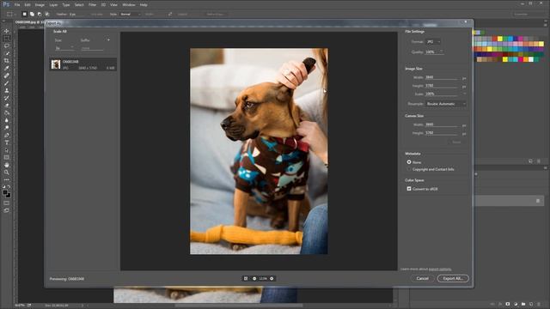Screen dimensions: 550x309
Task: Select the Blur tool
Action: [x=7, y=120]
